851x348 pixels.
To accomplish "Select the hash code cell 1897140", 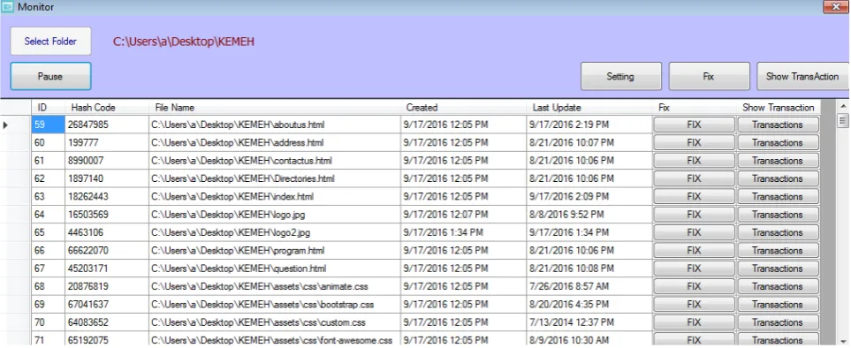I will coord(107,178).
